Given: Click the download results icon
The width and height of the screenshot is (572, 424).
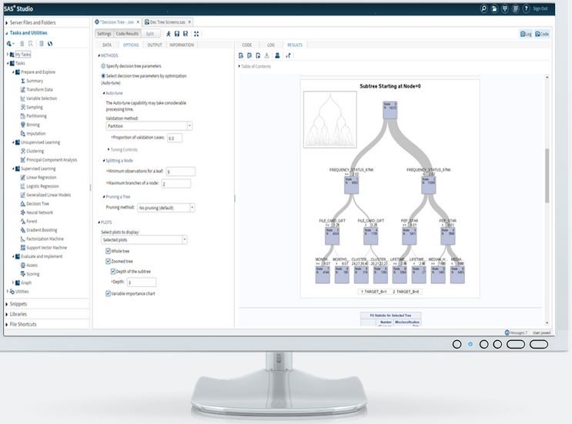Looking at the screenshot, I should (266, 55).
